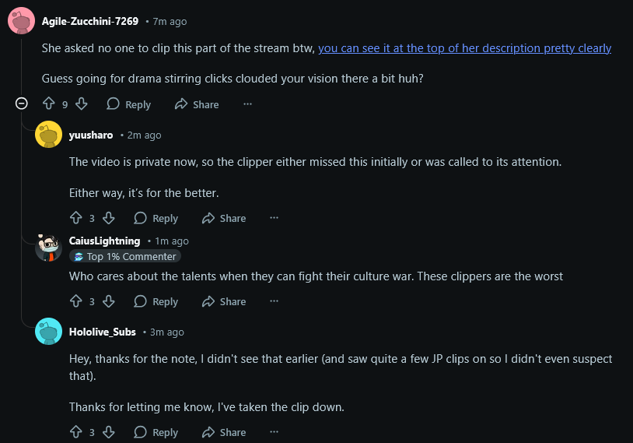The image size is (633, 443).
Task: Open the stream description link
Action: pyautogui.click(x=464, y=48)
